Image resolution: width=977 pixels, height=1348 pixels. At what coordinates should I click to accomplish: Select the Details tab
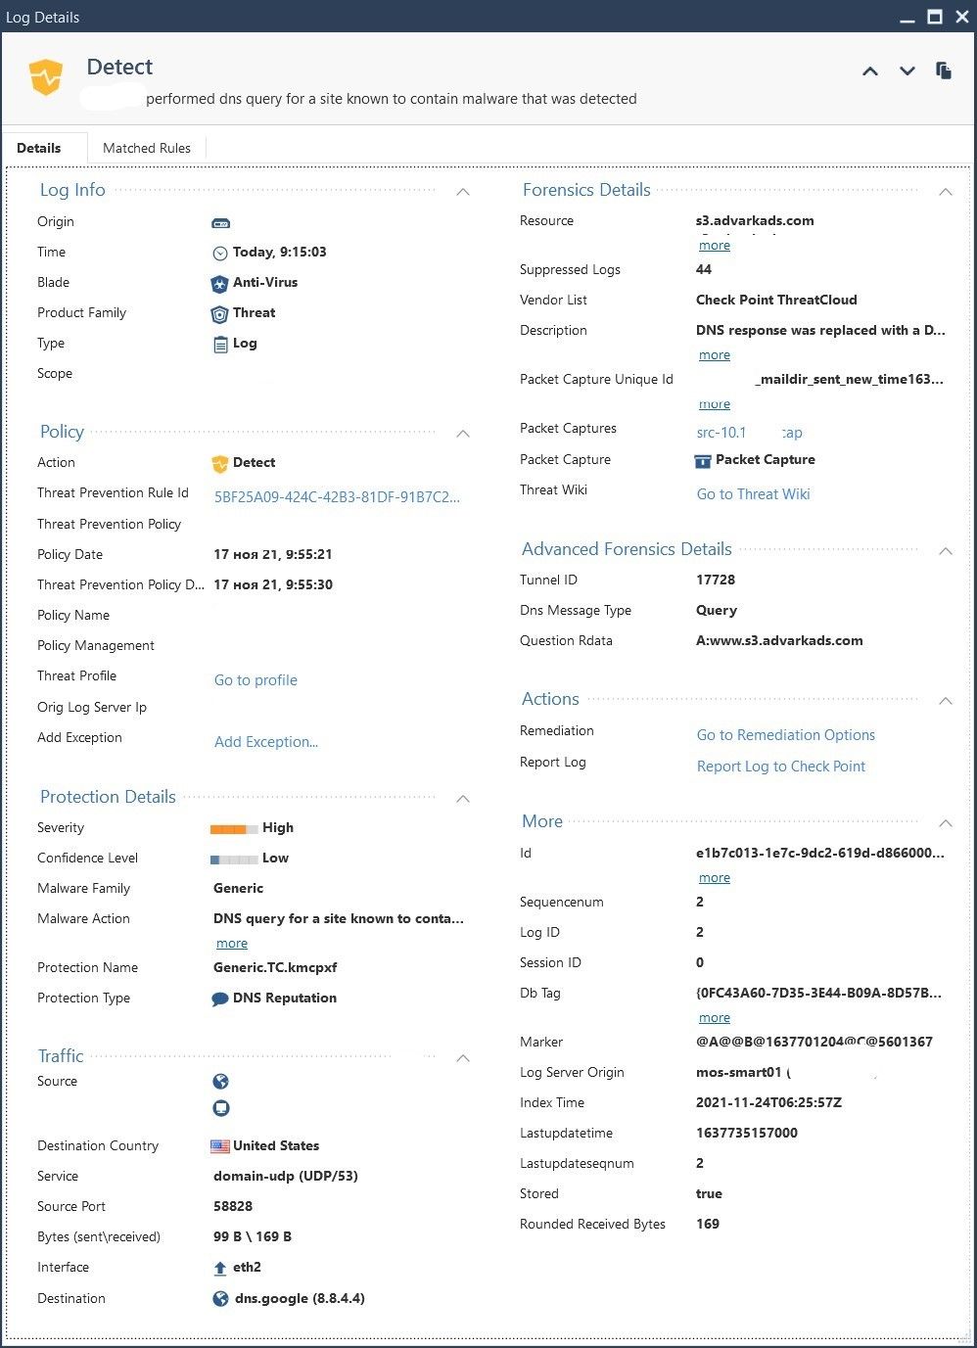point(39,148)
